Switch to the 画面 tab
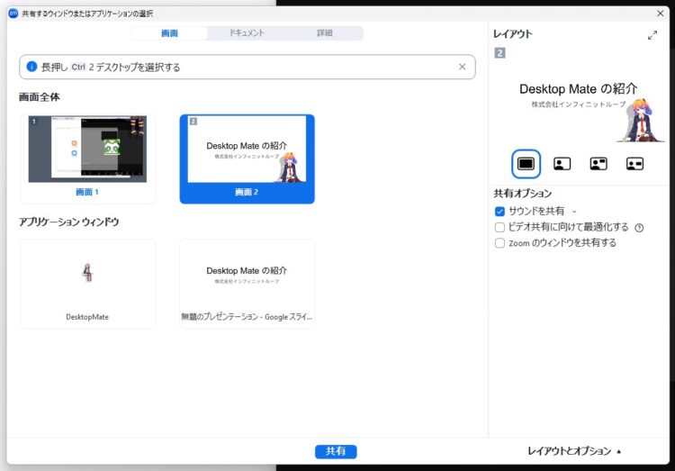 tap(169, 33)
